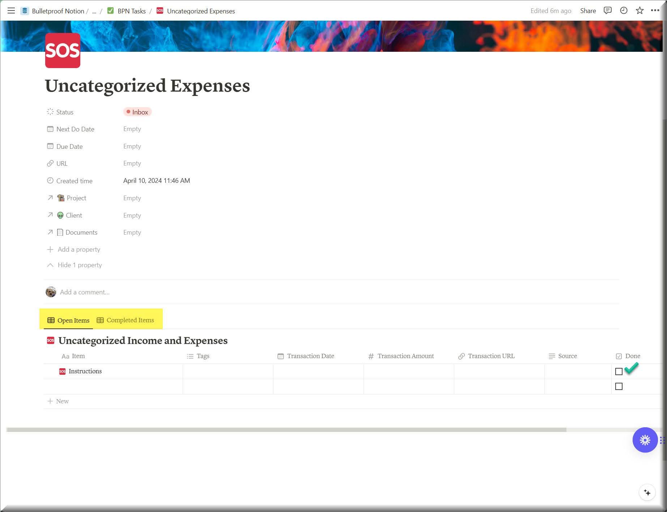Viewport: 667px width, 512px height.
Task: Open the Source column header menu
Action: pos(562,356)
